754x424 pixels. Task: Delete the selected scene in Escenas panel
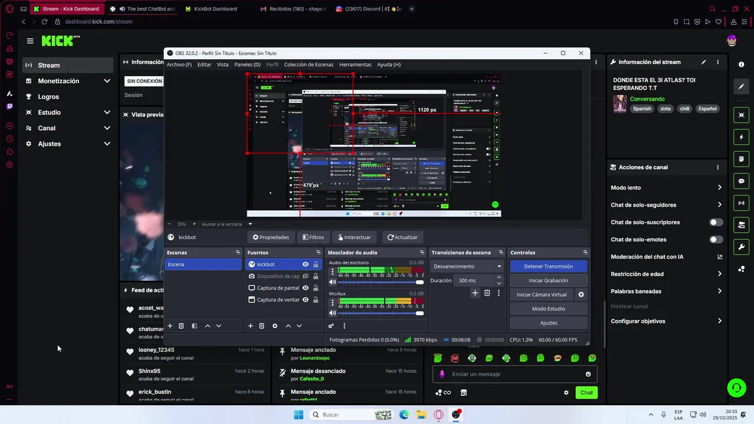[181, 326]
